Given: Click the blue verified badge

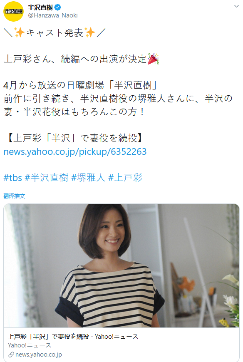Looking at the screenshot, I should (57, 7).
